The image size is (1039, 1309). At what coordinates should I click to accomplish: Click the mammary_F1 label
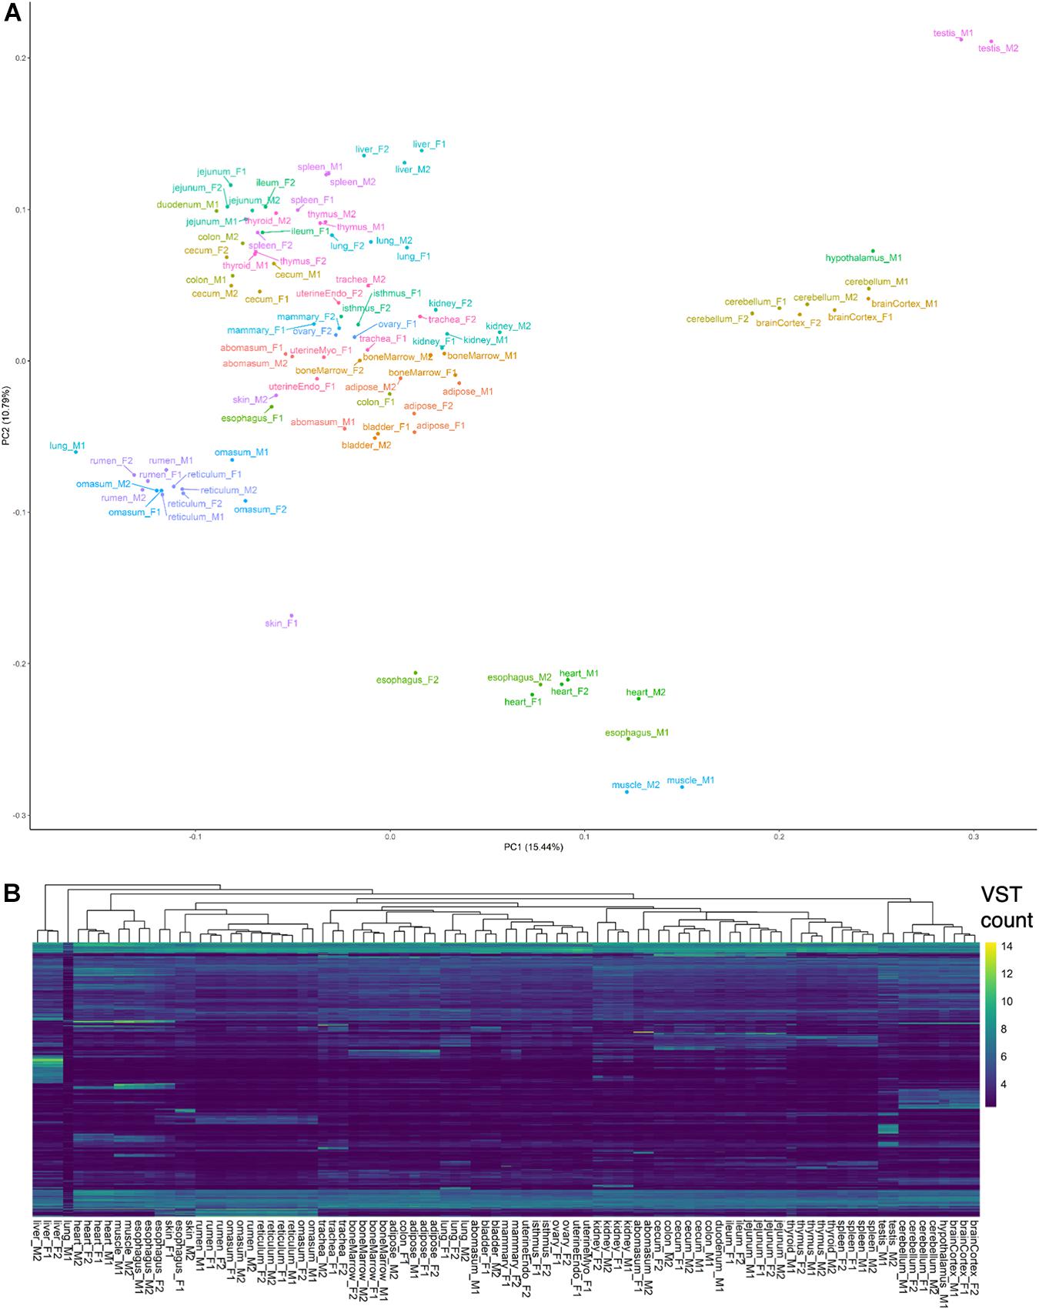point(256,330)
